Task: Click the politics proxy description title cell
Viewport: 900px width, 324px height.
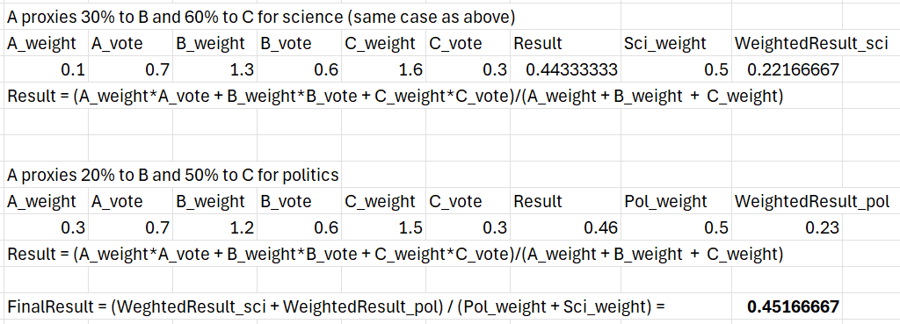Action: 173,176
